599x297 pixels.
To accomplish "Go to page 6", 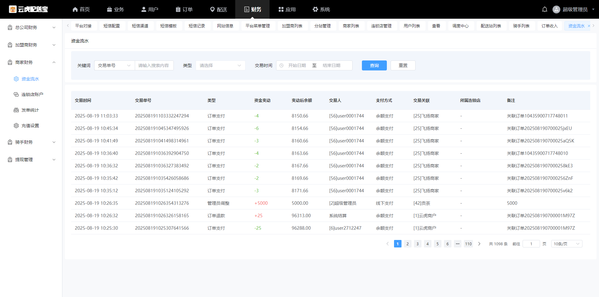I will 447,244.
